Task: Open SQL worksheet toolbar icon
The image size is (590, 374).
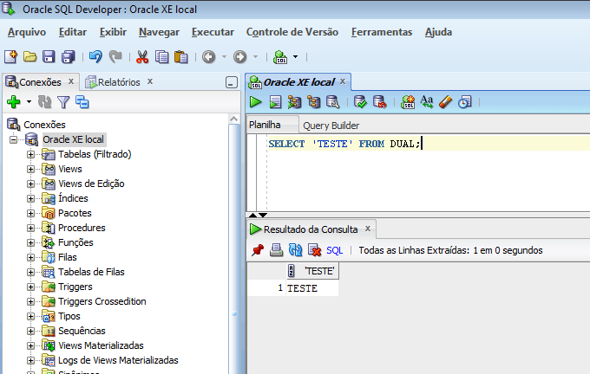Action: click(x=280, y=56)
